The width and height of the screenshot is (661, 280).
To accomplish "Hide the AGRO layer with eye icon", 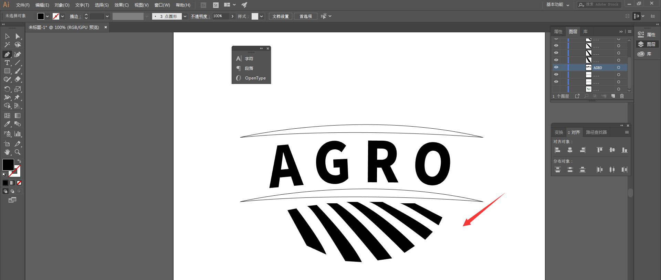I will tap(556, 67).
